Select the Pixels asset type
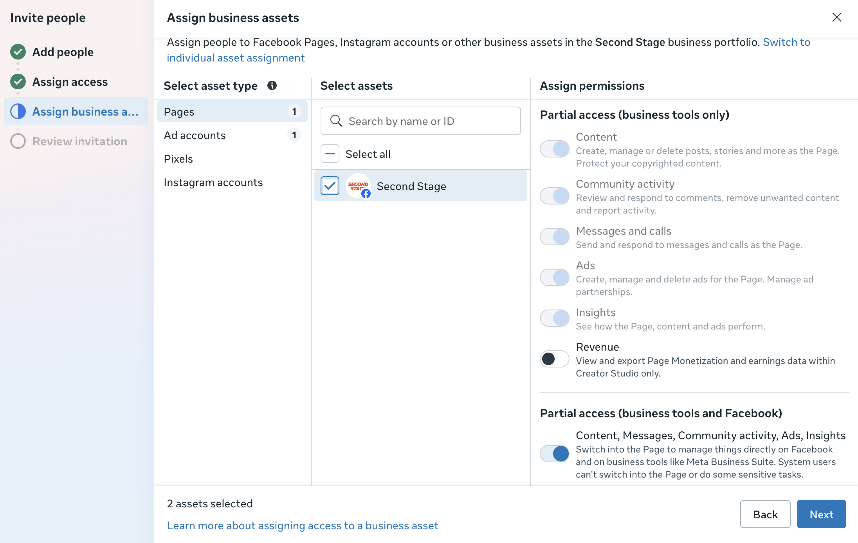858x543 pixels. tap(232, 158)
